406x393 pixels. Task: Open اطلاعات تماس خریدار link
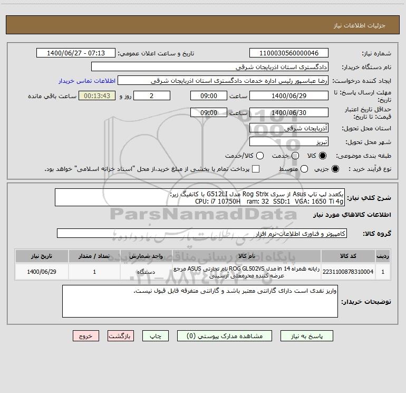87,81
